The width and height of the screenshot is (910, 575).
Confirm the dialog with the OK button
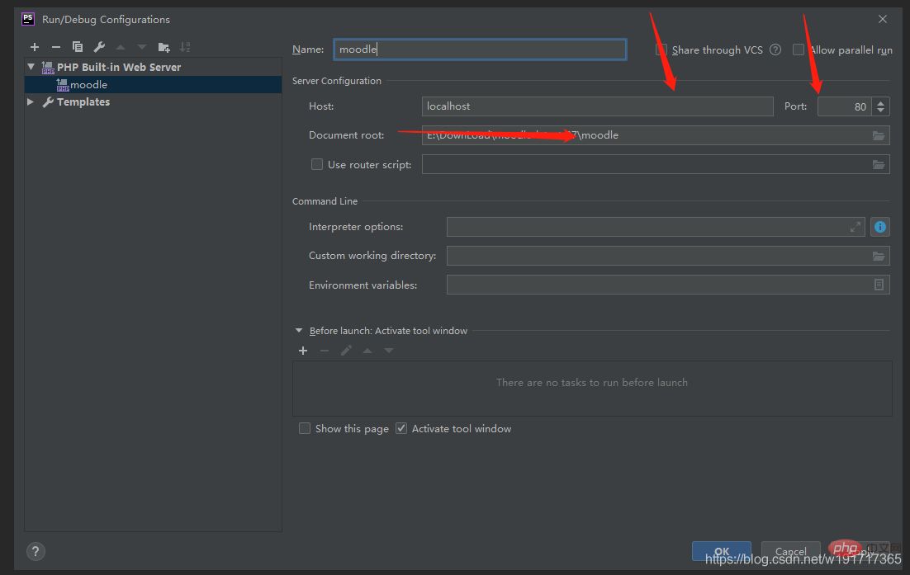tap(722, 551)
